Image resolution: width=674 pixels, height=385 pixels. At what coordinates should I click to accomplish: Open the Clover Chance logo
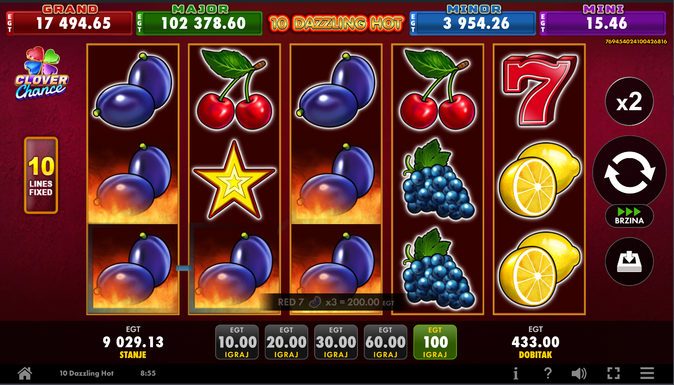click(x=41, y=73)
